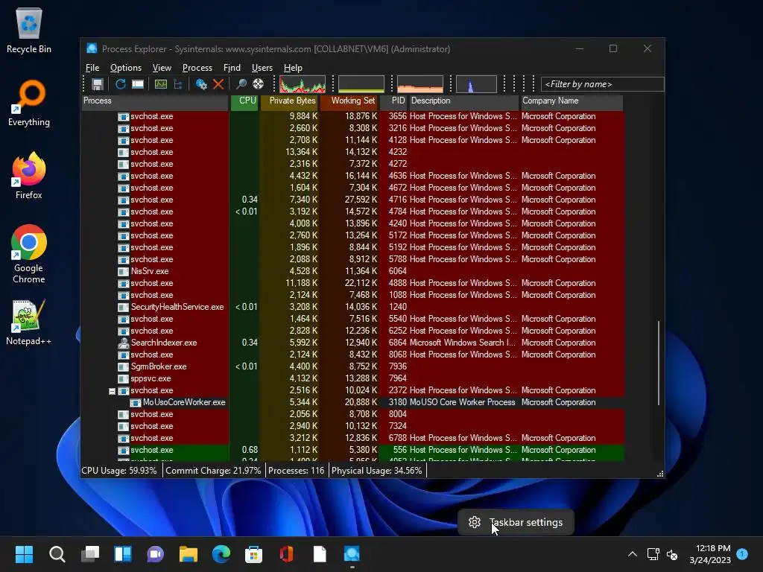The height and width of the screenshot is (572, 763).
Task: Select the NisSrv.exe process
Action: (352, 271)
